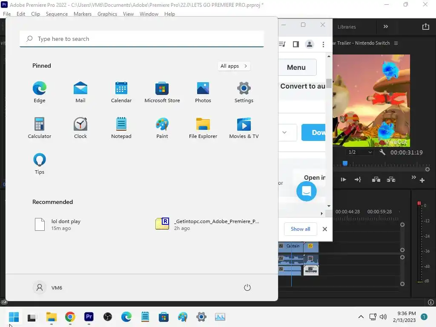This screenshot has width=436, height=327.
Task: Expand workspace overflow chevrons next to Libraries
Action: click(386, 27)
